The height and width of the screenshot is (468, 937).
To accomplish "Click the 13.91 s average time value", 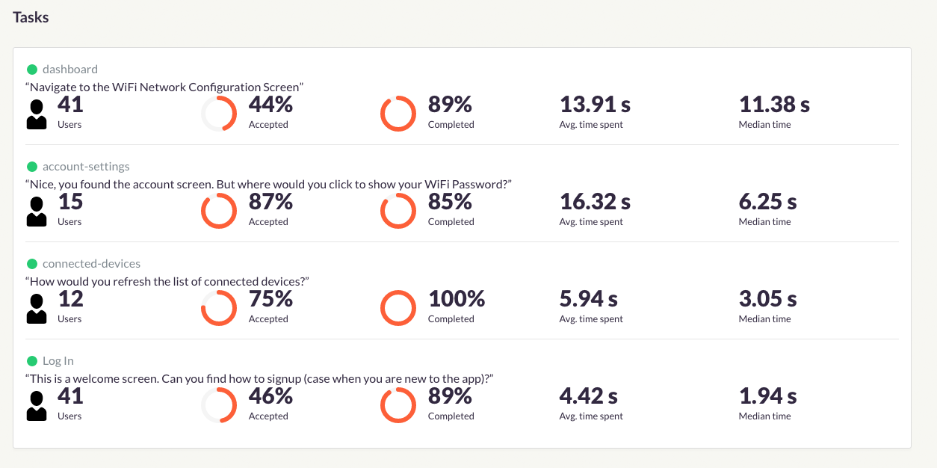I will [595, 105].
